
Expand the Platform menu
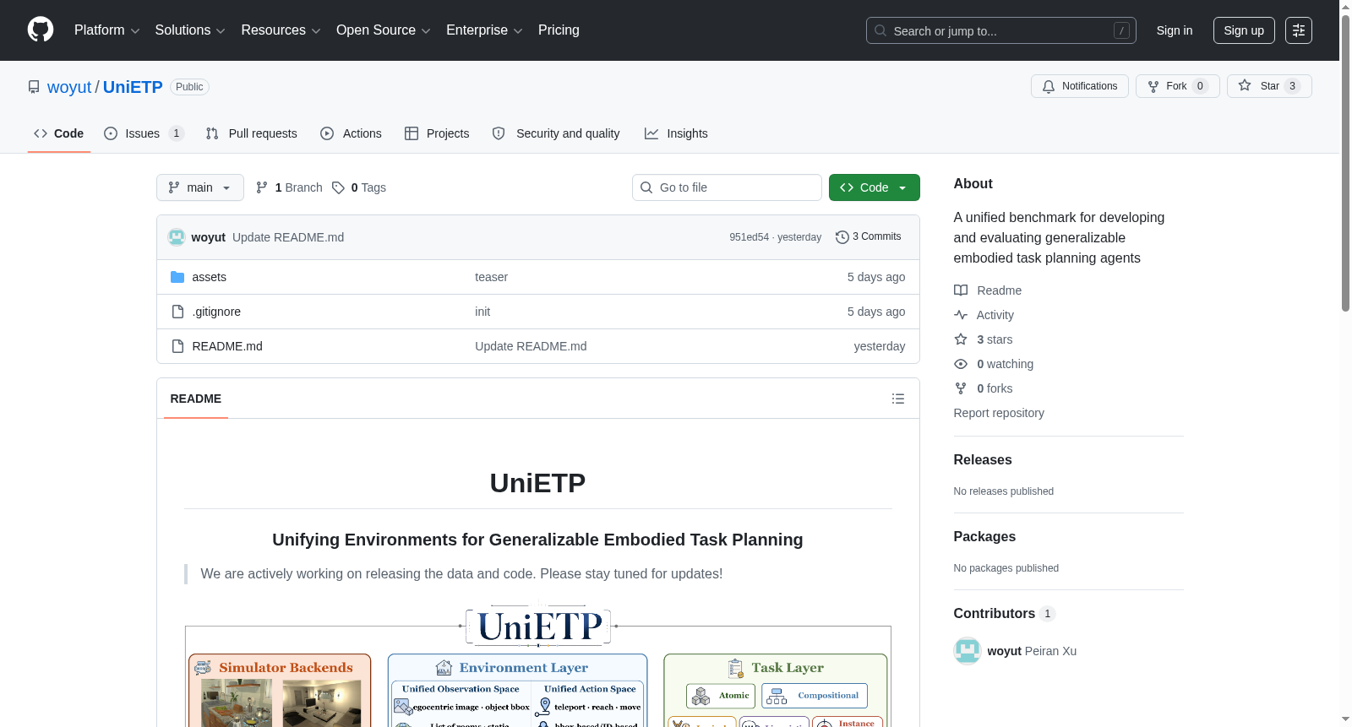106,30
